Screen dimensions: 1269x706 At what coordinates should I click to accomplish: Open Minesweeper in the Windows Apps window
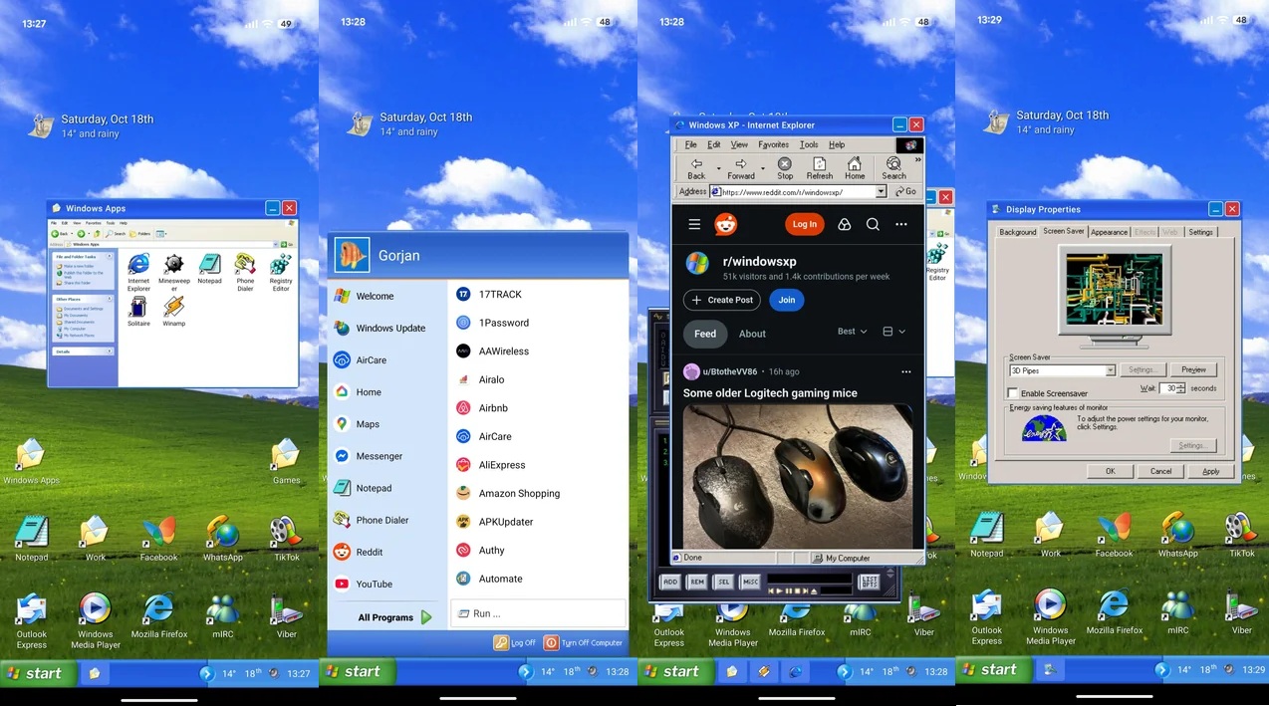pos(173,266)
